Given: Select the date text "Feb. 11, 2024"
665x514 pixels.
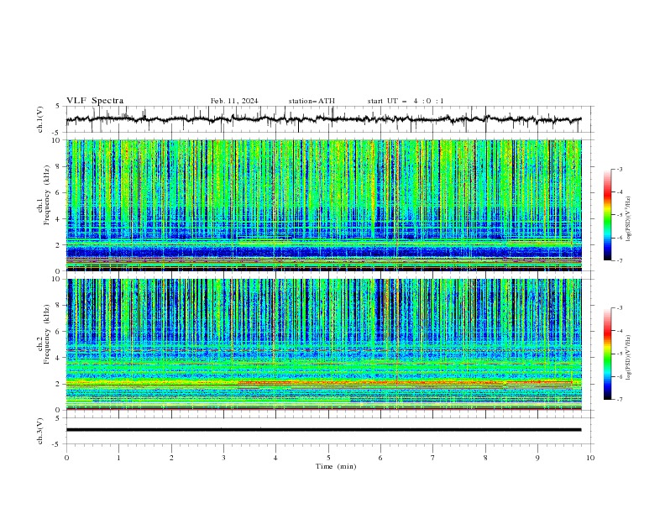Looking at the screenshot, I should tap(234, 101).
